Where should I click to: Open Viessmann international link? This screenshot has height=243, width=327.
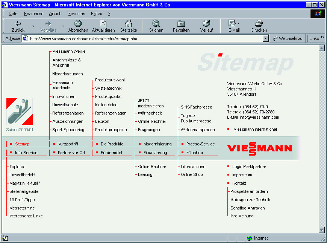coord(255,129)
